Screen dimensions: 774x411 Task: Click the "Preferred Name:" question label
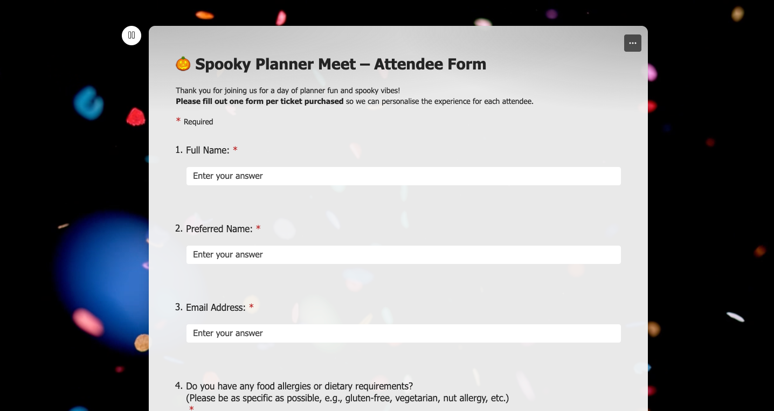pos(219,229)
